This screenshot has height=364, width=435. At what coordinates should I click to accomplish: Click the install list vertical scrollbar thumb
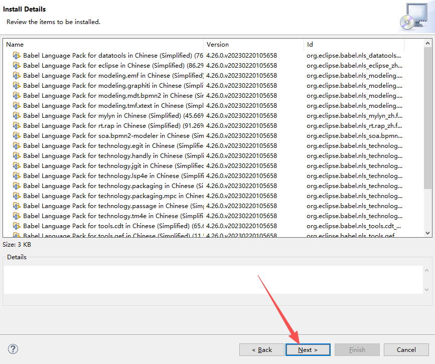coord(427,118)
